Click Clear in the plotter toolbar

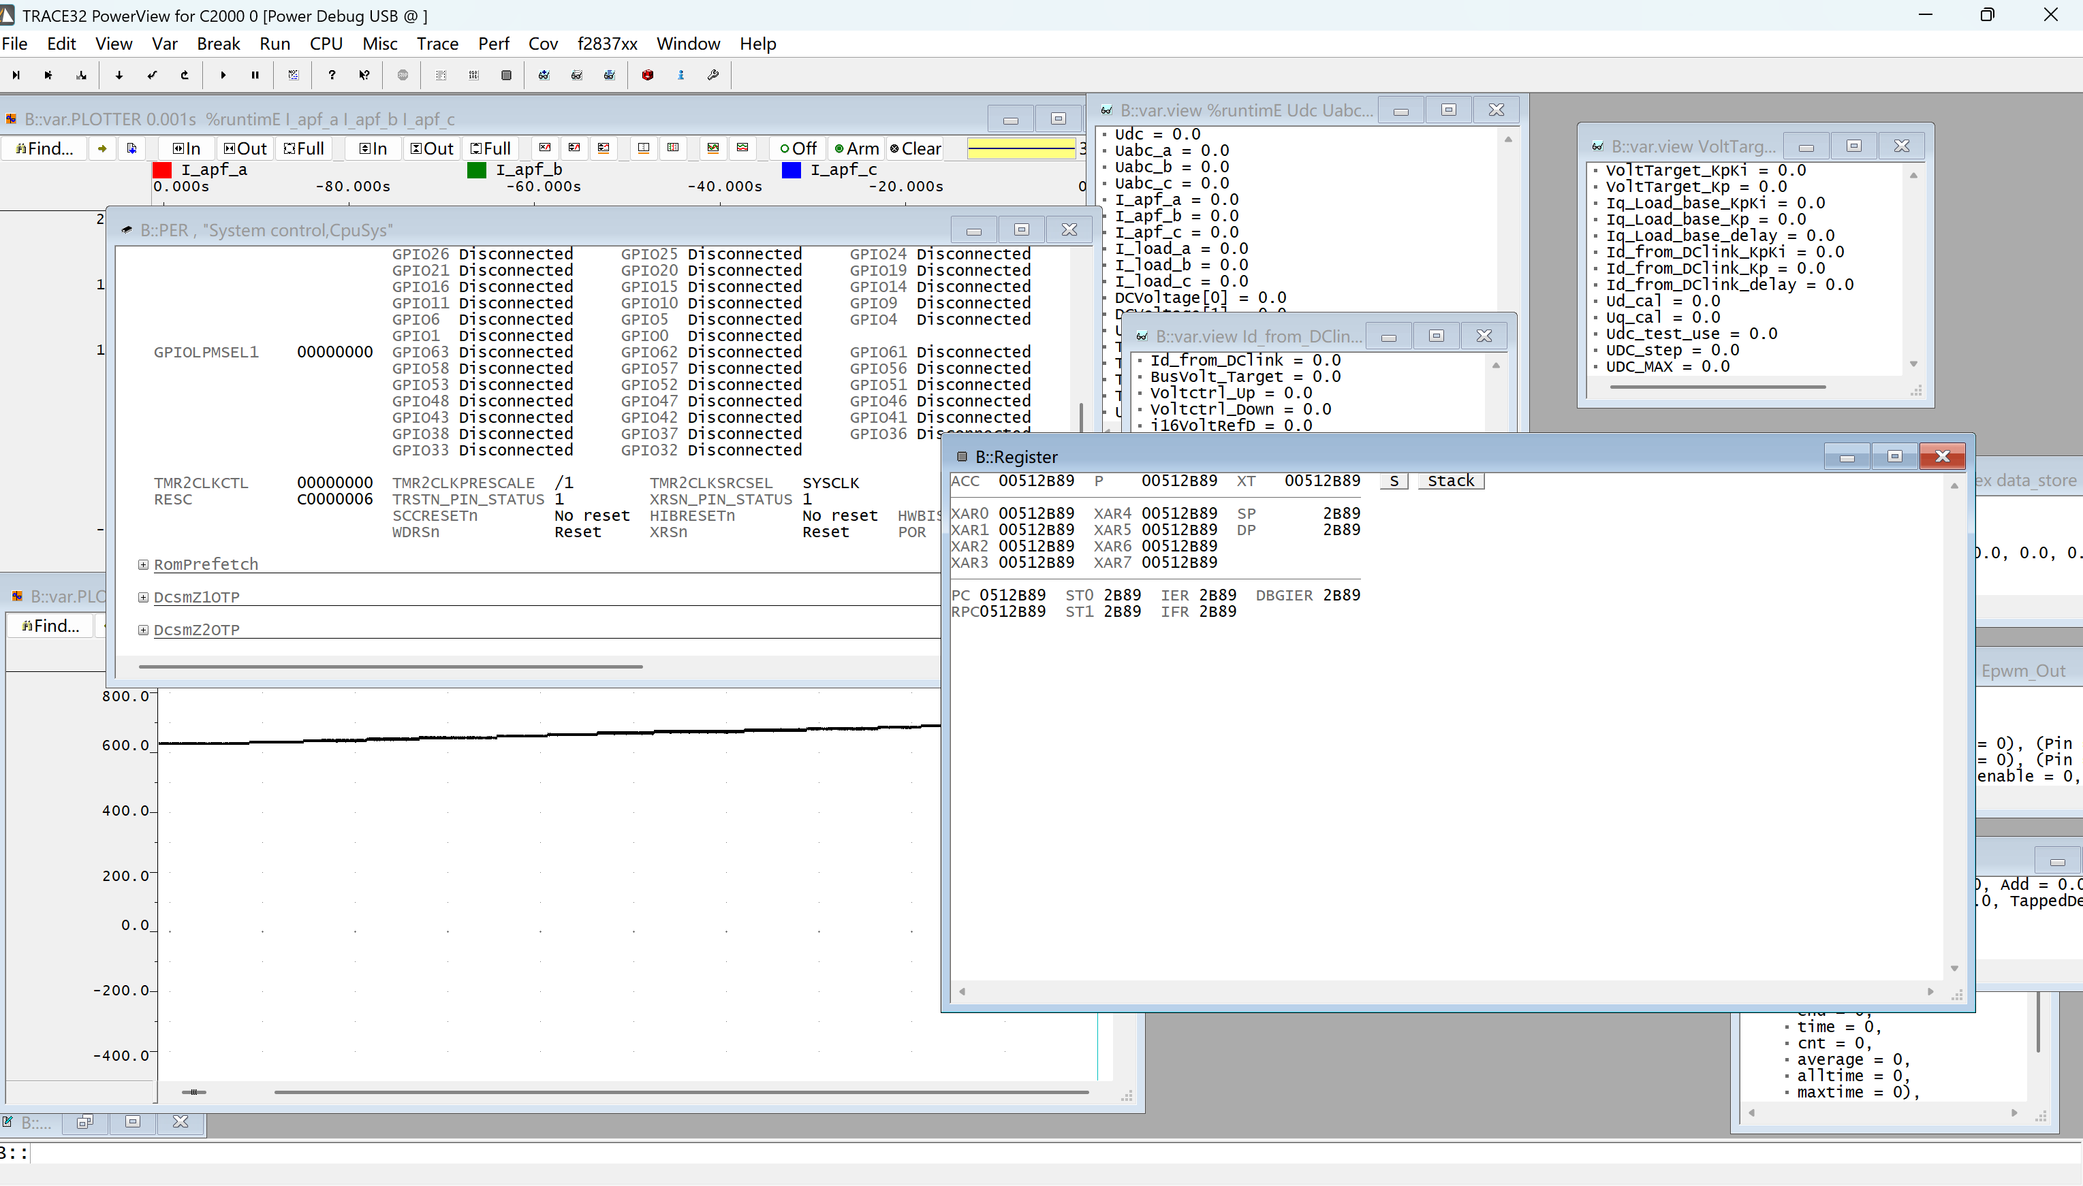pyautogui.click(x=916, y=148)
